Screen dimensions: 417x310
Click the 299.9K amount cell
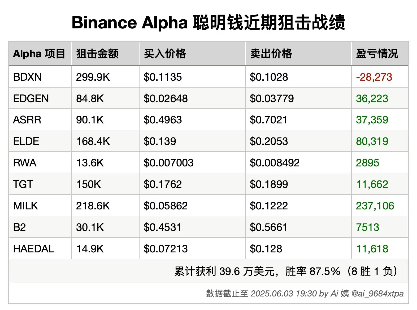[93, 77]
